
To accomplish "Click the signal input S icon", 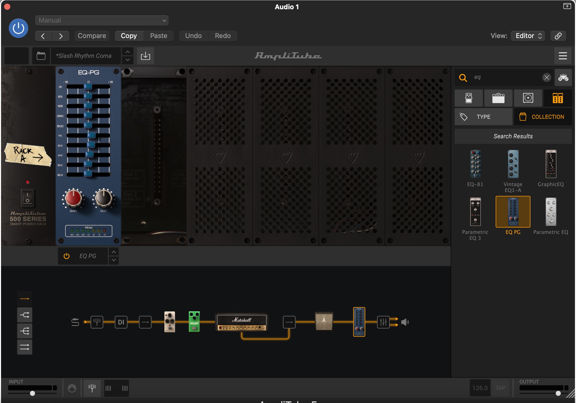I will tap(75, 322).
